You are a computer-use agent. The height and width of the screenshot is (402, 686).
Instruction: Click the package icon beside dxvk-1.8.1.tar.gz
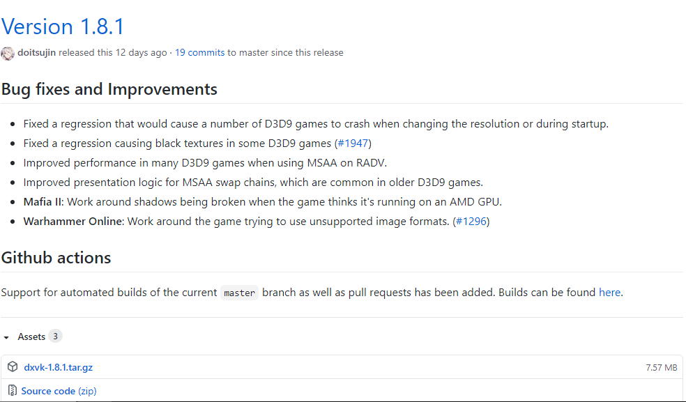point(13,367)
